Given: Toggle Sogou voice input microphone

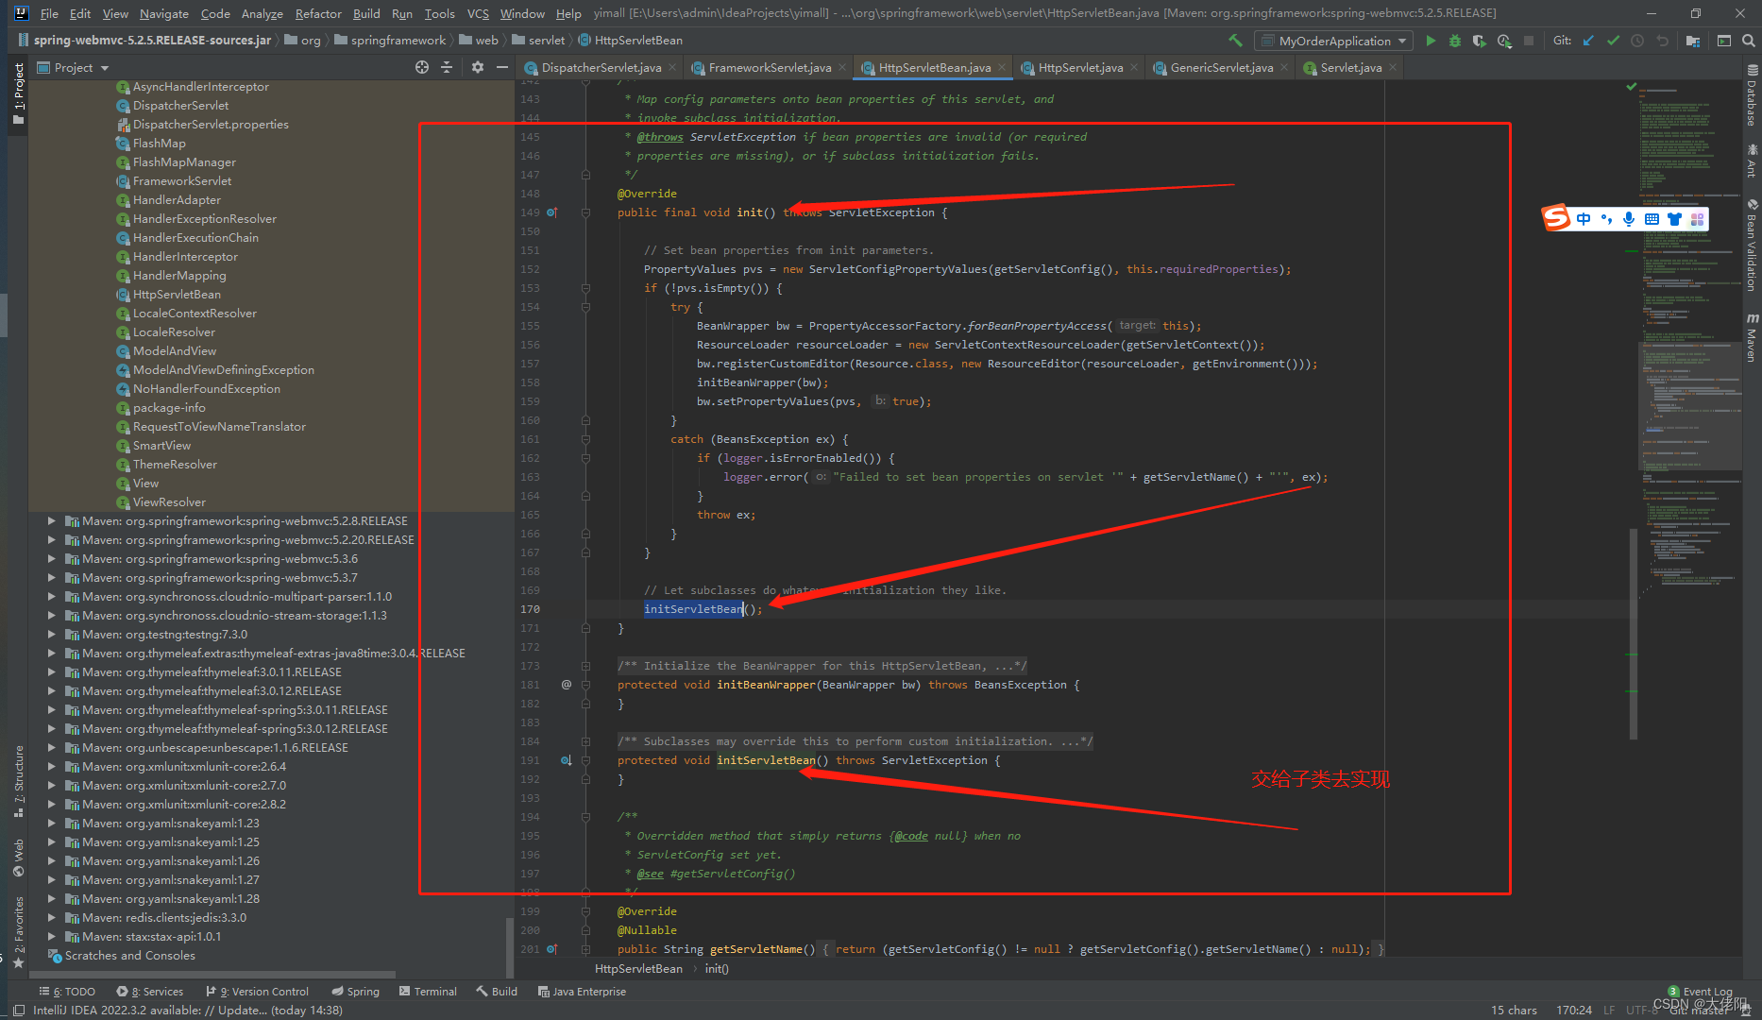Looking at the screenshot, I should pos(1629,219).
